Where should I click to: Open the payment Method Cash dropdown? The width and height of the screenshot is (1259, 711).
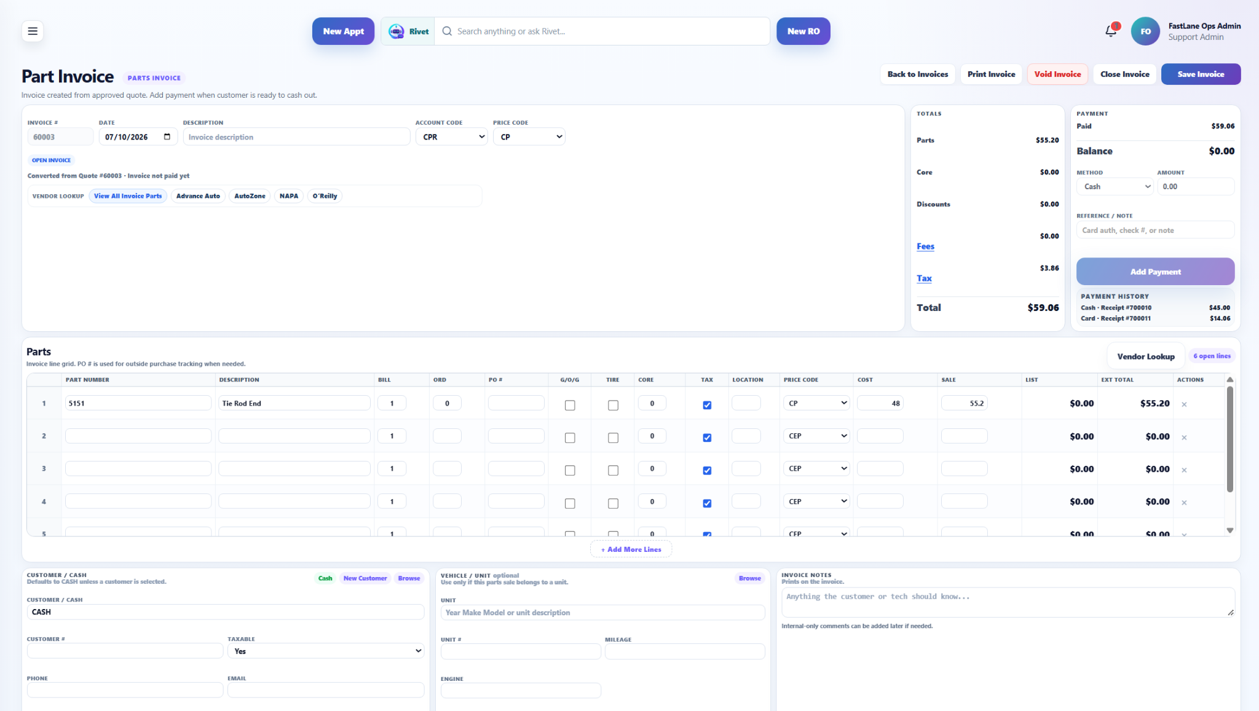(1115, 186)
